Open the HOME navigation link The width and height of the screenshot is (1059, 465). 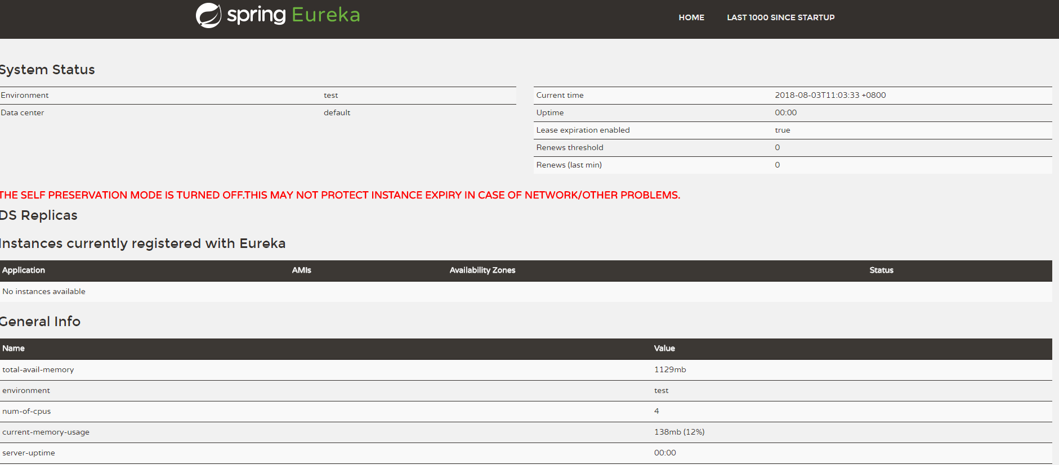[691, 17]
